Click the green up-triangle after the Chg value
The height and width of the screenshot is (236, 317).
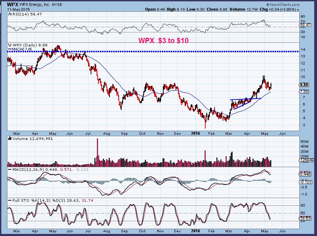(x=298, y=10)
